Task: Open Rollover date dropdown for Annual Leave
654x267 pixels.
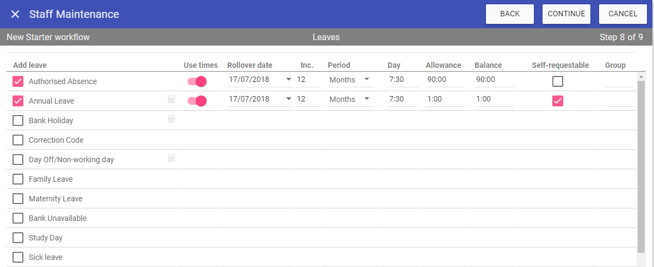Action: 288,99
